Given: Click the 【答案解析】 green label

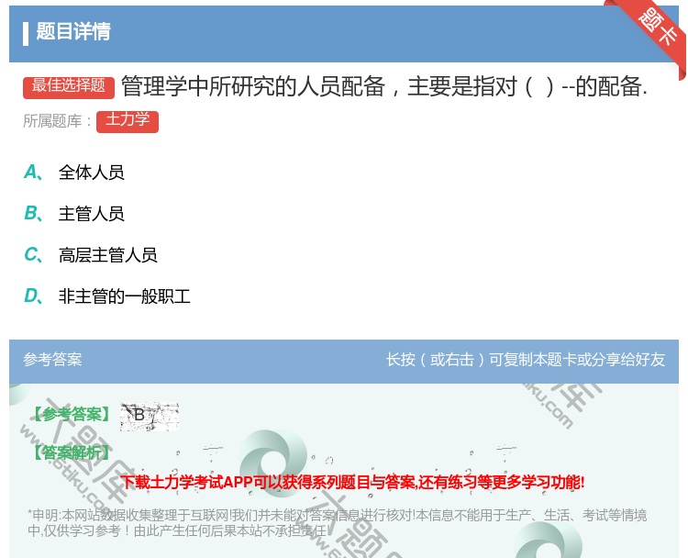Looking at the screenshot, I should (72, 452).
